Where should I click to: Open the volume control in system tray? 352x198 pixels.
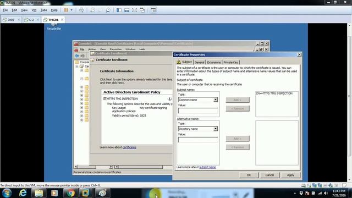coord(326,193)
